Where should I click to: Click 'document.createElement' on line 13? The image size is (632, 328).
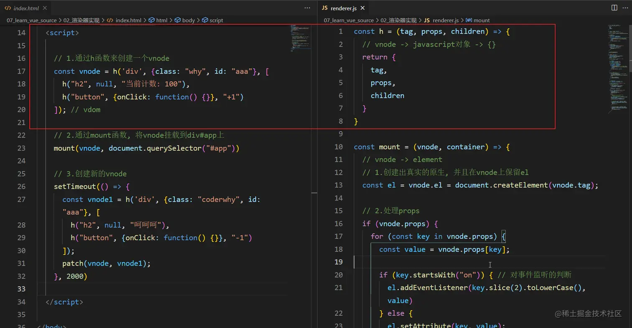502,185
